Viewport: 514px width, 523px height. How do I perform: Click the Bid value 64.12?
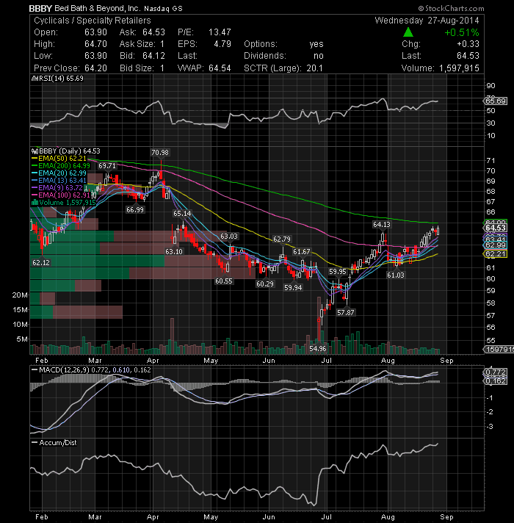click(153, 56)
